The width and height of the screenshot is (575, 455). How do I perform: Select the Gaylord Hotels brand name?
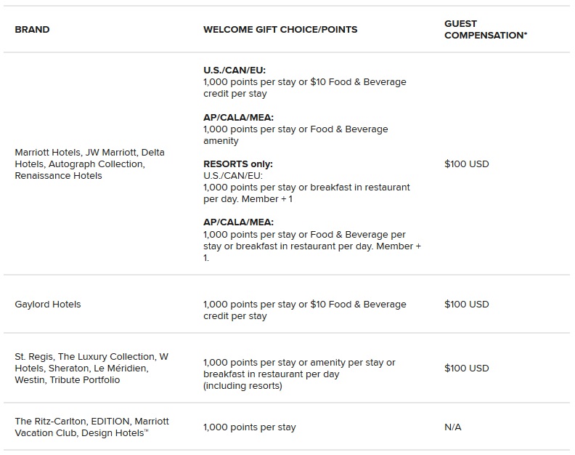(x=48, y=305)
